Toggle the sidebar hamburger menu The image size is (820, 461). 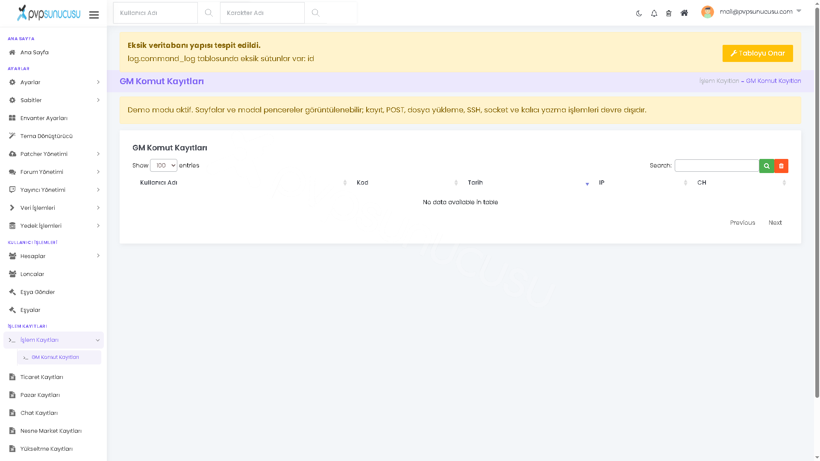point(94,15)
